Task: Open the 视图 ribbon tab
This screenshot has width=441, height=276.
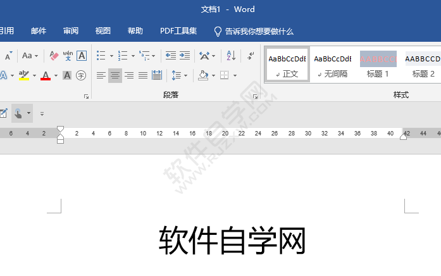Action: pyautogui.click(x=103, y=30)
